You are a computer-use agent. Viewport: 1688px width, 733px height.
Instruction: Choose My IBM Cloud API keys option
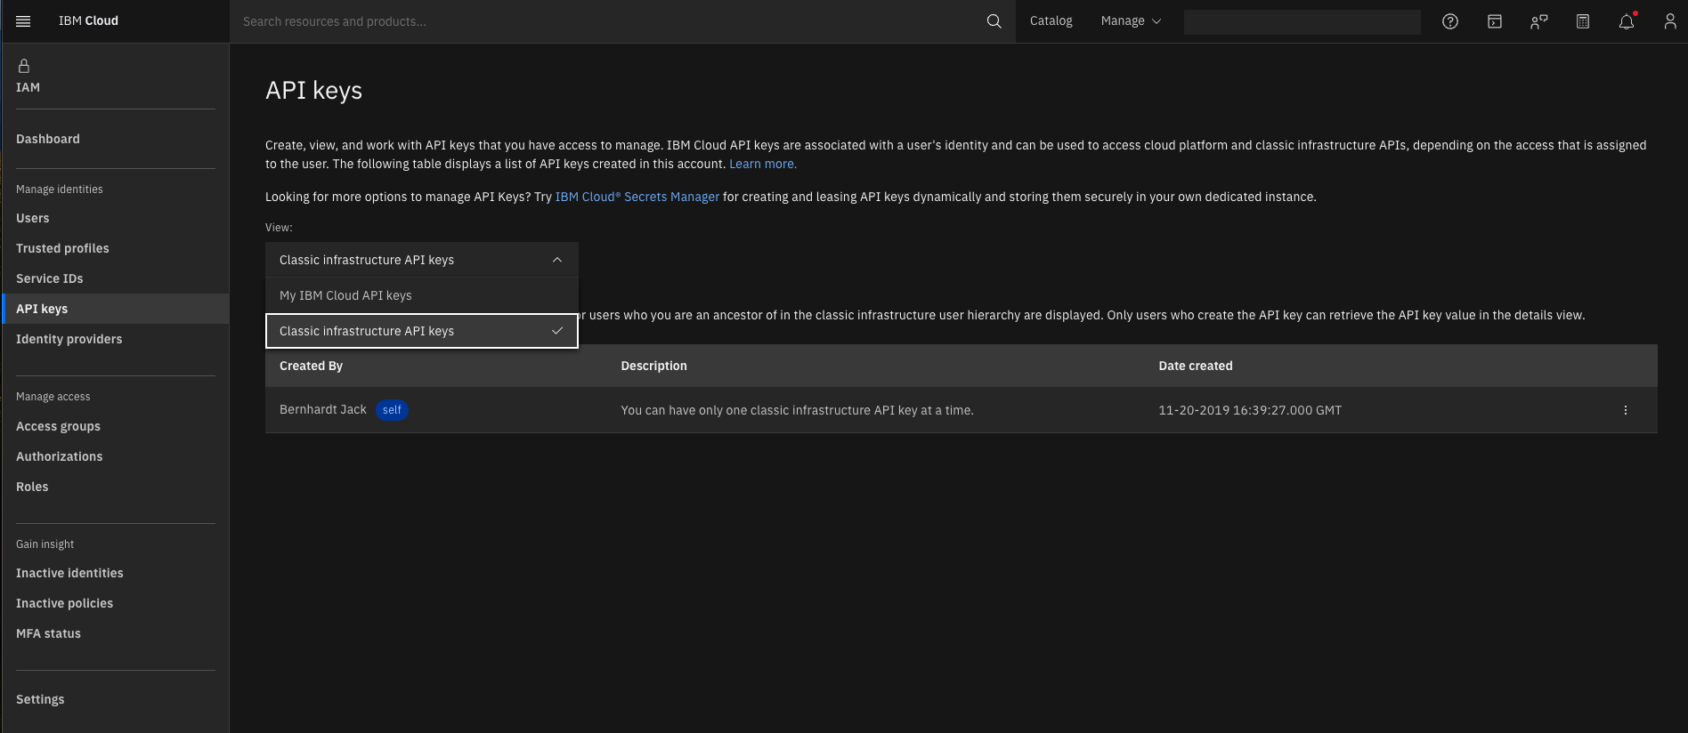[x=422, y=295]
